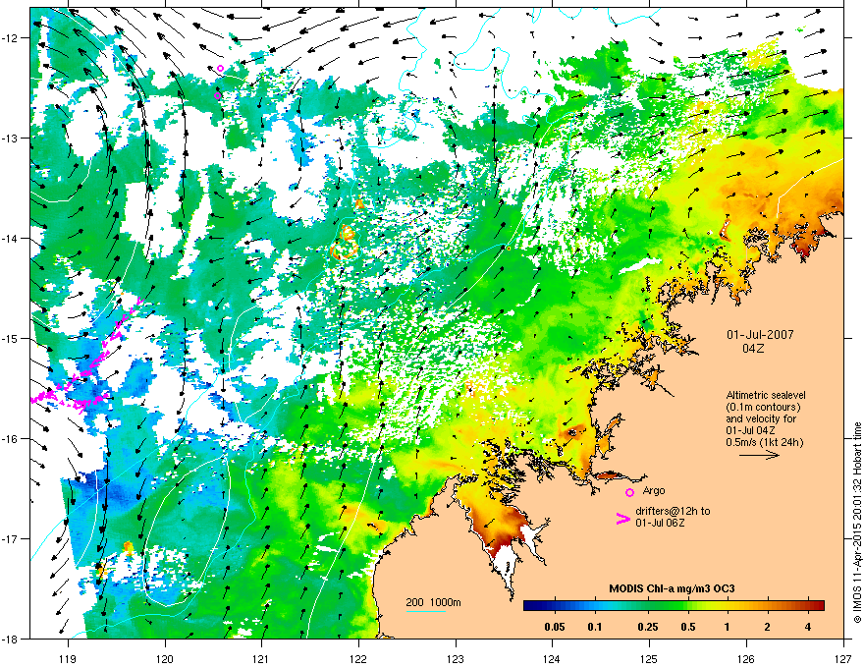Click the text 'drifters@12h to'
Screen dimensions: 864x668
[673, 511]
